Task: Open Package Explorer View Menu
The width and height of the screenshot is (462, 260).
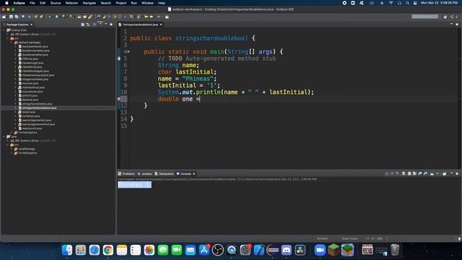Action: click(x=100, y=25)
